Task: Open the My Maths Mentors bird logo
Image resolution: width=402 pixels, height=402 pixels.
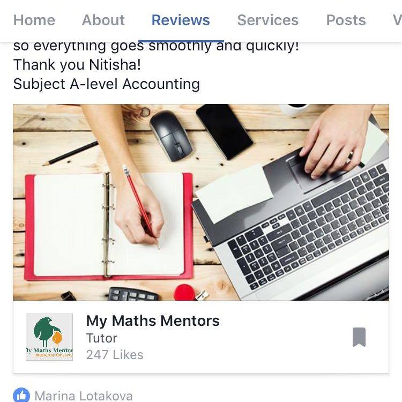Action: (49, 337)
